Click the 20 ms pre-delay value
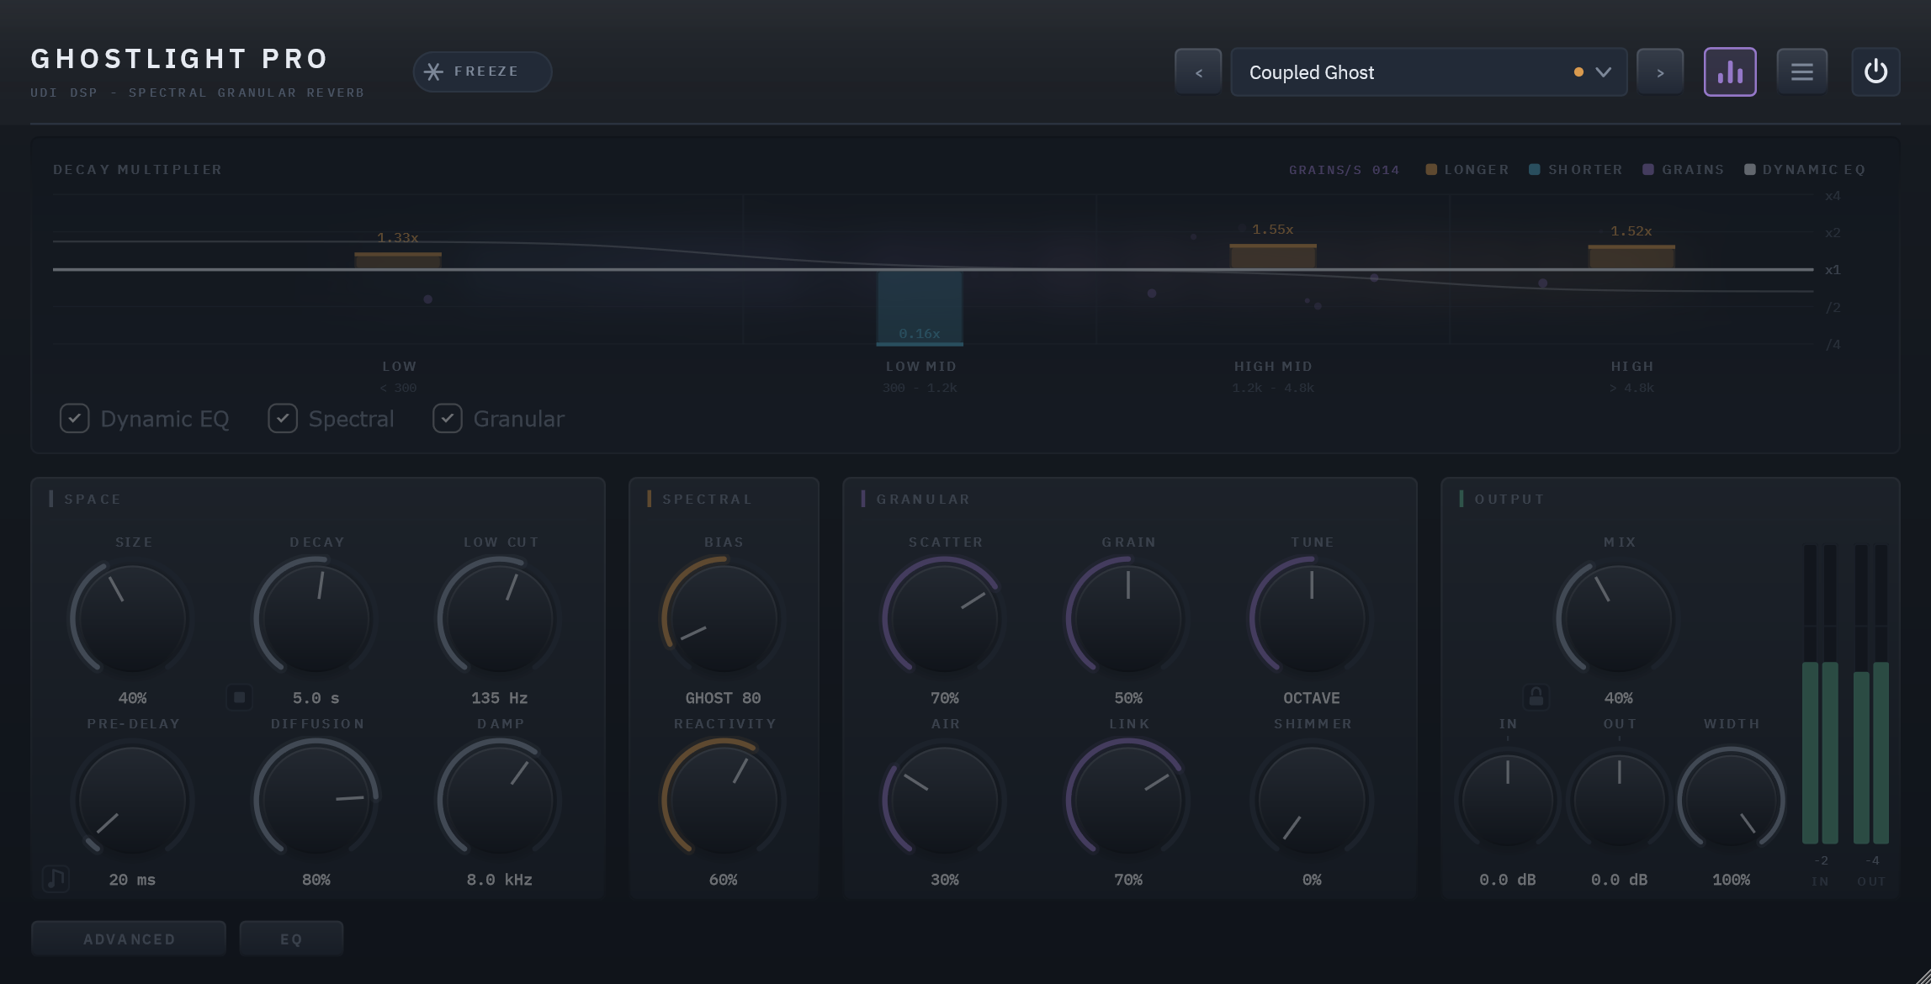 click(132, 880)
